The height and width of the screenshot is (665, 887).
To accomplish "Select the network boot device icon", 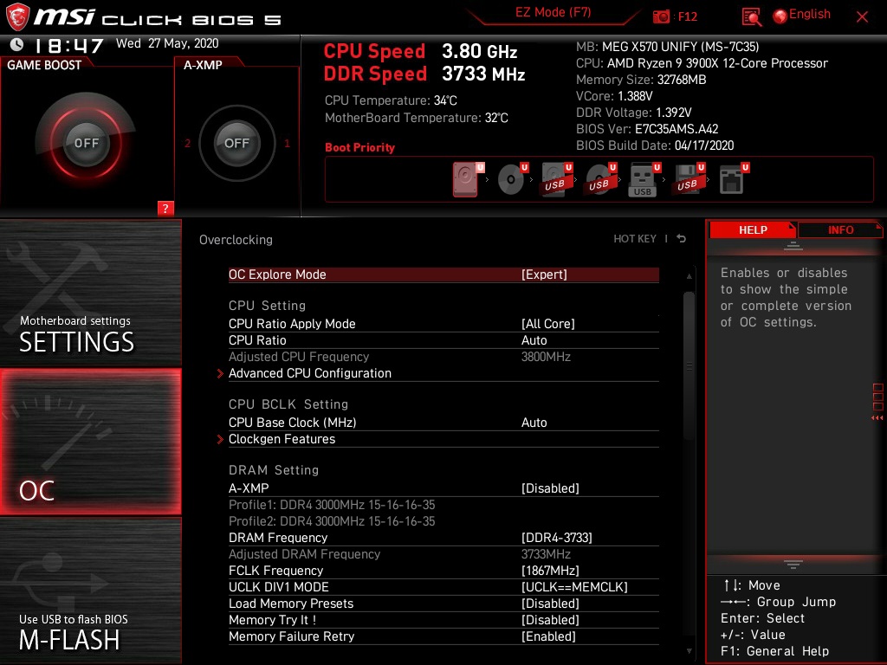I will (x=731, y=179).
